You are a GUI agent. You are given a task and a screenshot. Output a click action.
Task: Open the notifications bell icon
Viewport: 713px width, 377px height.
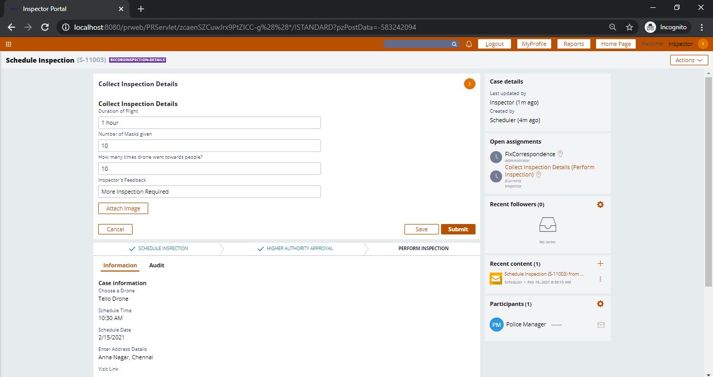tap(469, 44)
